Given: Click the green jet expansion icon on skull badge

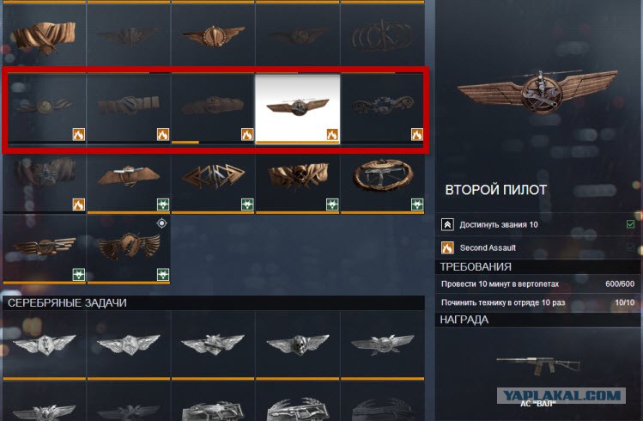Looking at the screenshot, I should [x=332, y=204].
